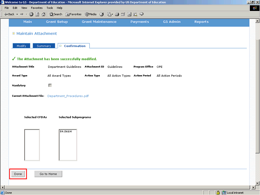The width and height of the screenshot is (260, 195).
Task: Open the Reports navigation item
Action: click(x=201, y=22)
